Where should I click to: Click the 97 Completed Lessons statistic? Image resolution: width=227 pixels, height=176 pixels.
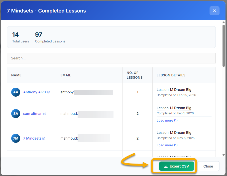point(50,37)
